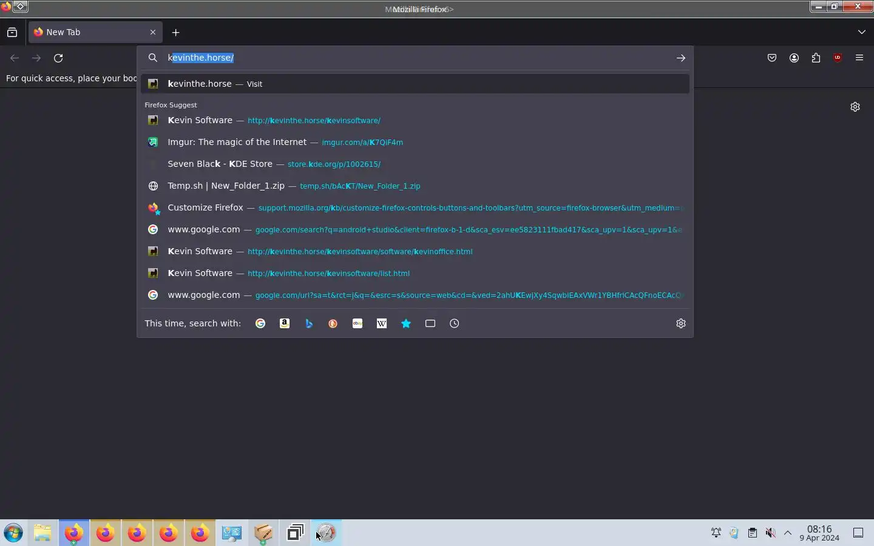Expand hidden system tray icons arrow
Image resolution: width=874 pixels, height=546 pixels.
point(788,533)
